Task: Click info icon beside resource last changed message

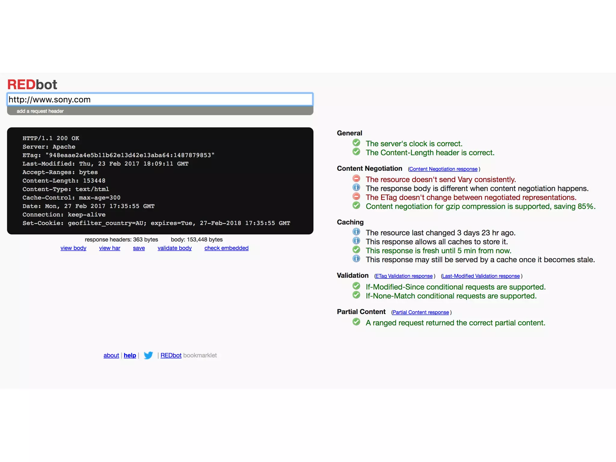Action: (356, 232)
